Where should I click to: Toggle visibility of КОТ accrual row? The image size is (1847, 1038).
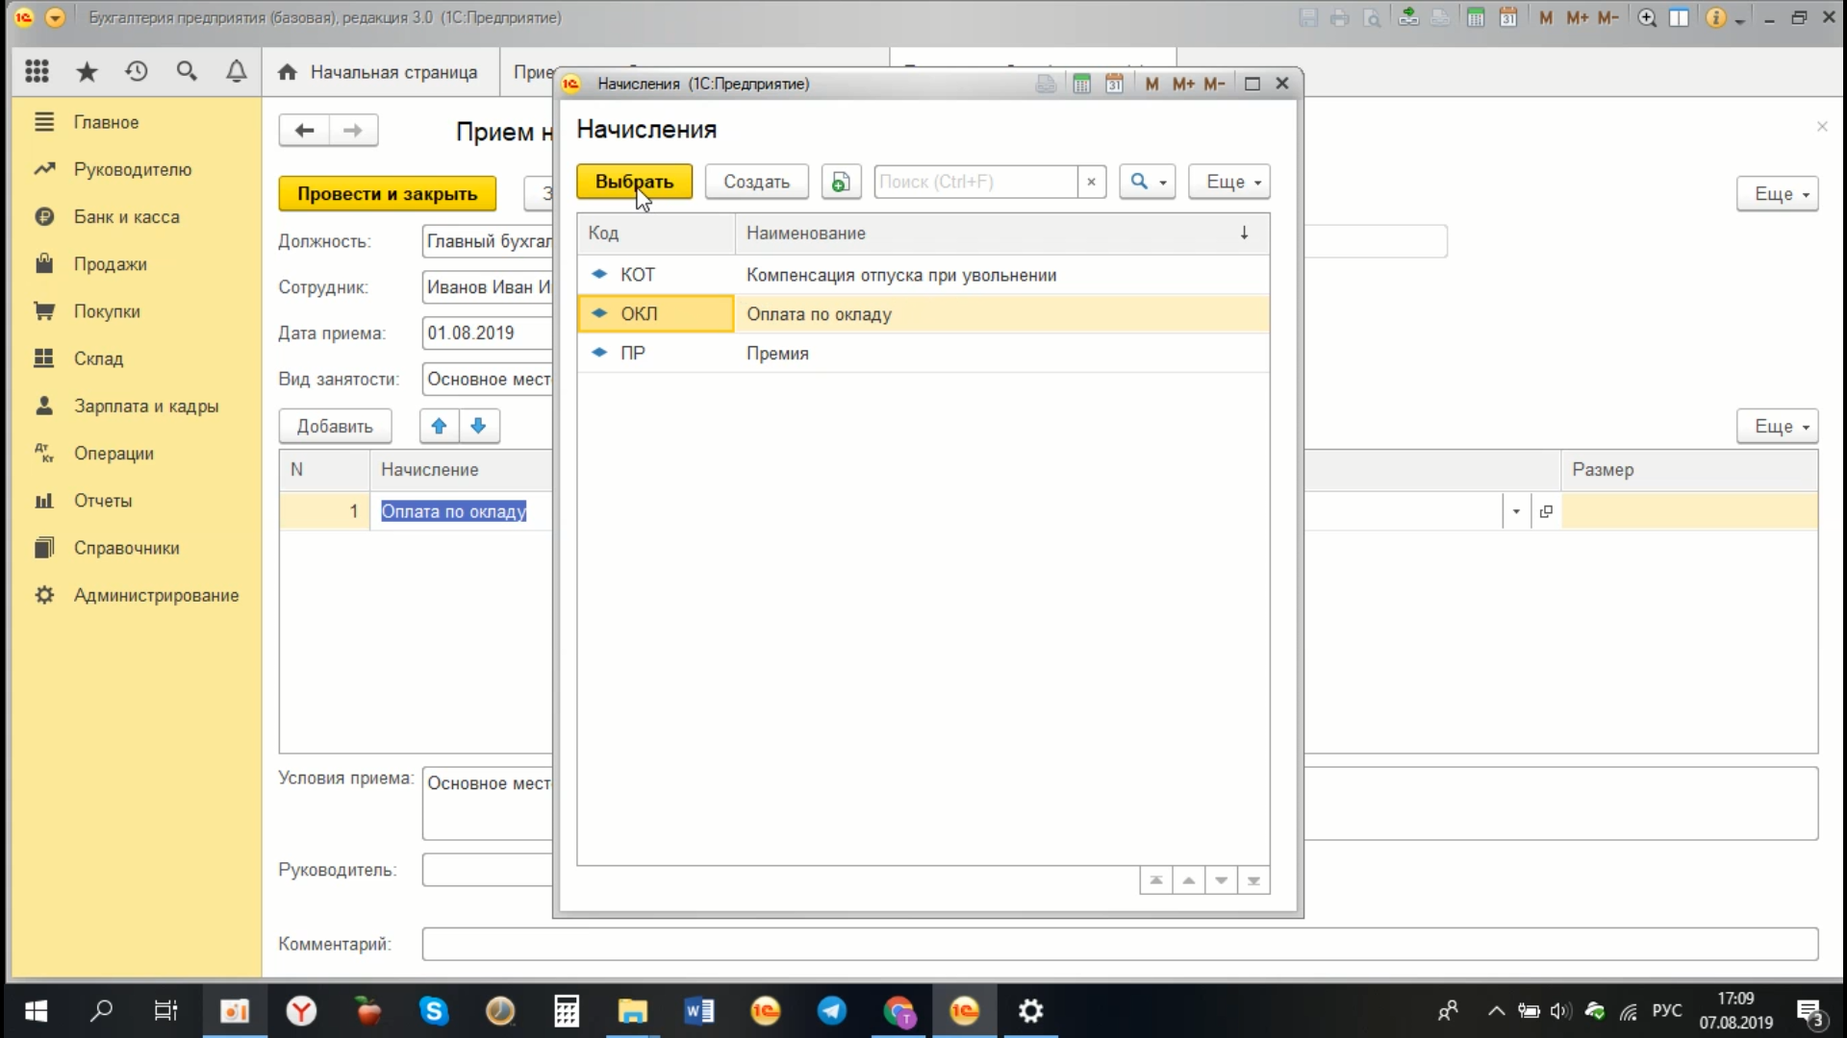[600, 275]
